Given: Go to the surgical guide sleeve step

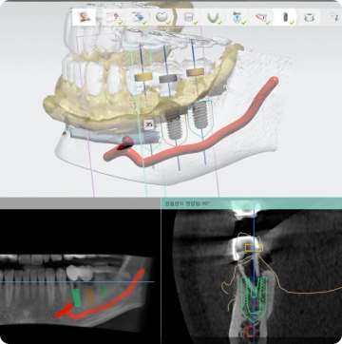Looking at the screenshot, I should click(308, 17).
